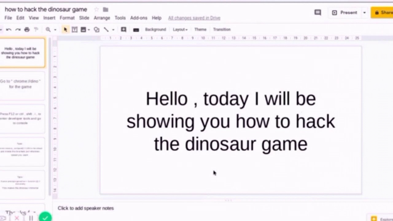Open the Edit menu
Screen dimensions: 393x221
click(x=20, y=18)
